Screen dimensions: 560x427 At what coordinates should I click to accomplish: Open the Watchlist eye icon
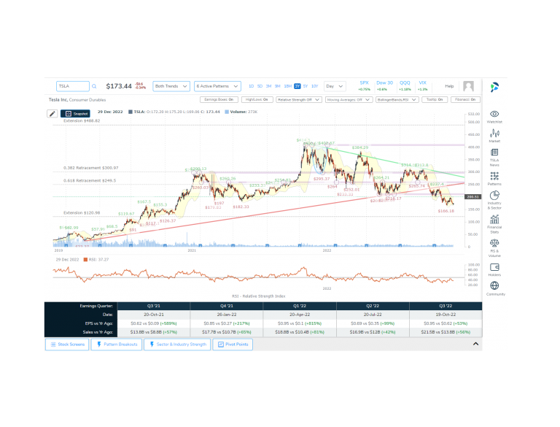point(494,114)
